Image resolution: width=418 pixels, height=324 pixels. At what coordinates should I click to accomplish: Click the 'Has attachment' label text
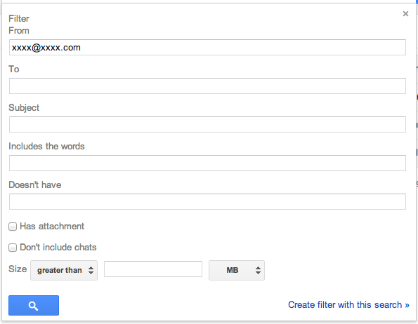(52, 227)
